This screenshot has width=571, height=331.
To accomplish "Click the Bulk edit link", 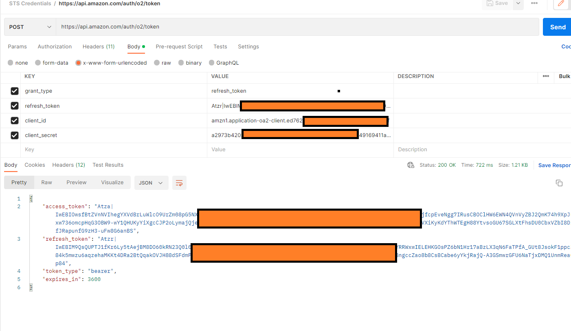I will click(x=564, y=76).
